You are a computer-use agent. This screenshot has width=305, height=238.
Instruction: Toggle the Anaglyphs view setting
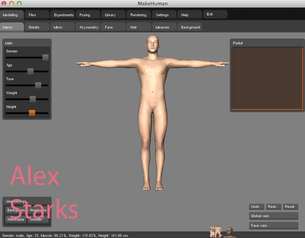[38, 210]
